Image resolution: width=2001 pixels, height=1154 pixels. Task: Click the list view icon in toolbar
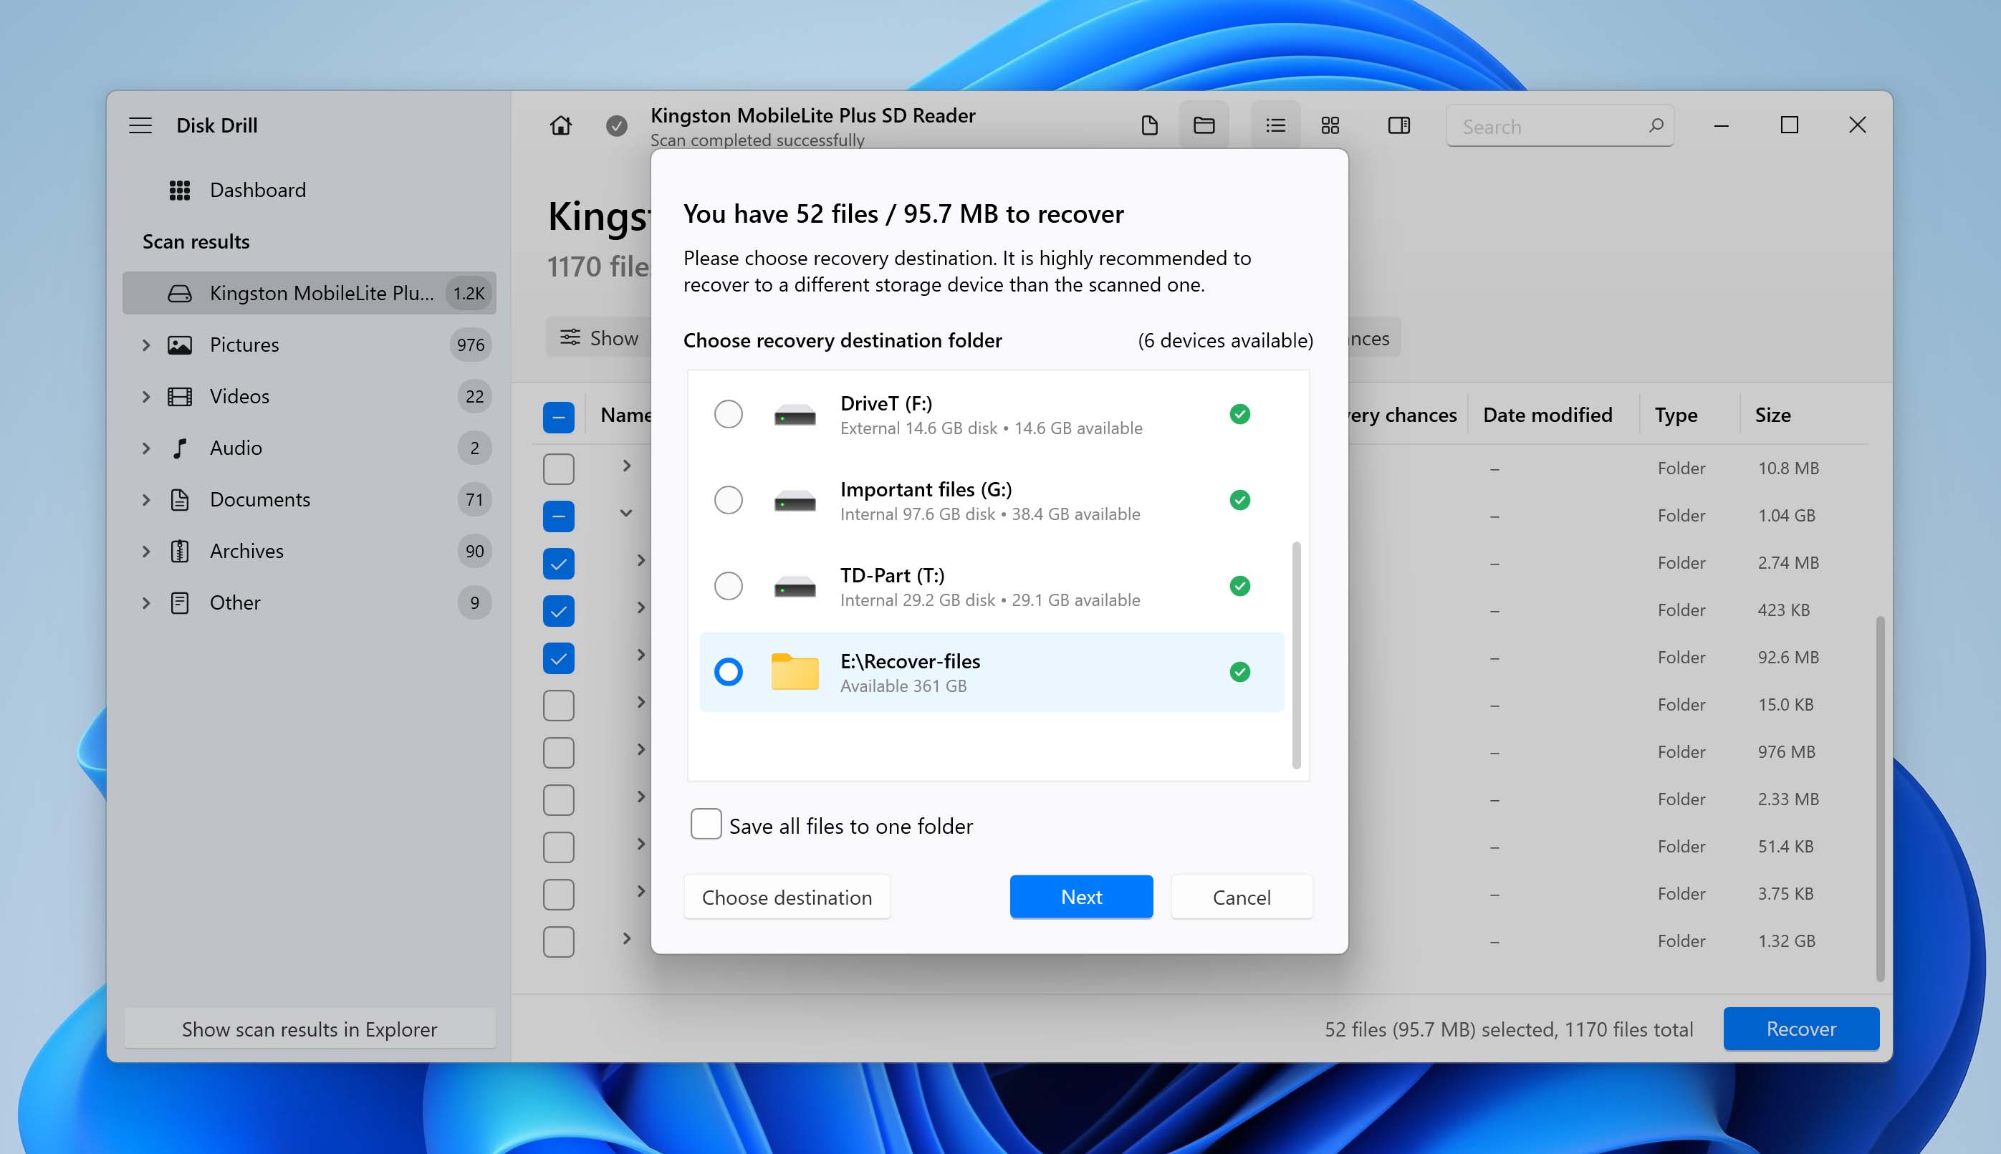(1274, 125)
